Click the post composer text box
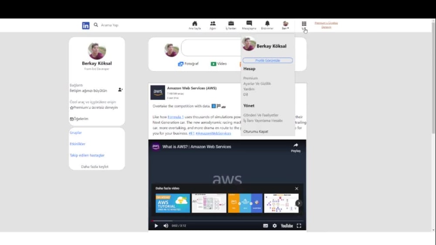This screenshot has width=436, height=245. (211, 48)
